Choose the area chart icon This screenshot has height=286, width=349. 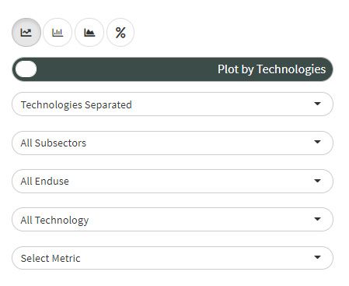(x=89, y=33)
